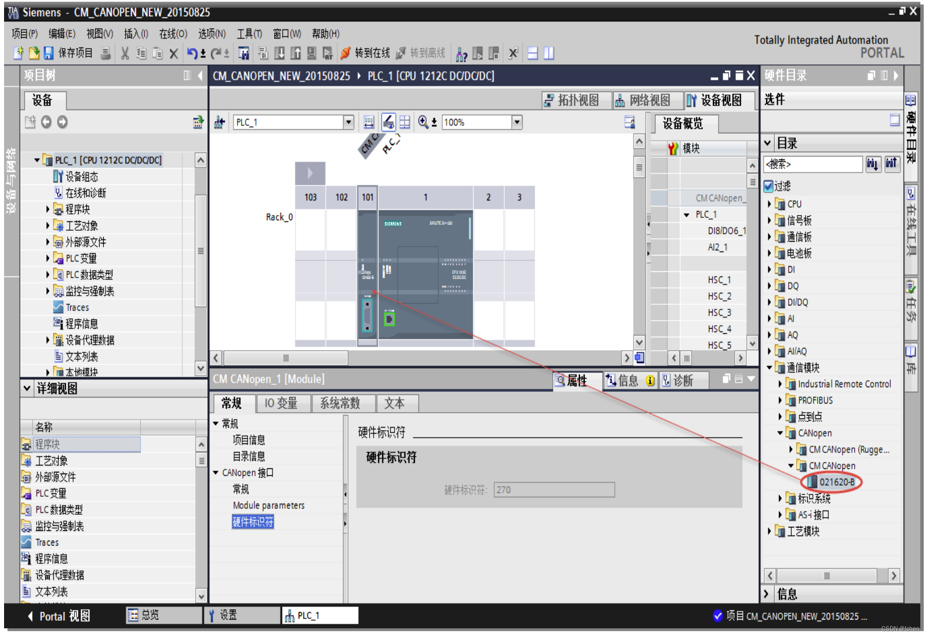Viewport: 929px width, 637px height.
Task: Click the split editor vertically icon
Action: [548, 53]
